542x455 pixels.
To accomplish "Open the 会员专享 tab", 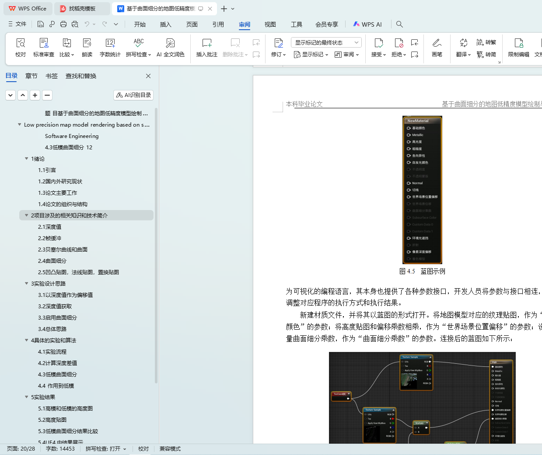I will point(327,24).
